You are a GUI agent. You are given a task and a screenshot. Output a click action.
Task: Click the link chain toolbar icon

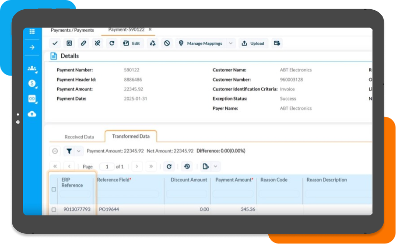83,43
